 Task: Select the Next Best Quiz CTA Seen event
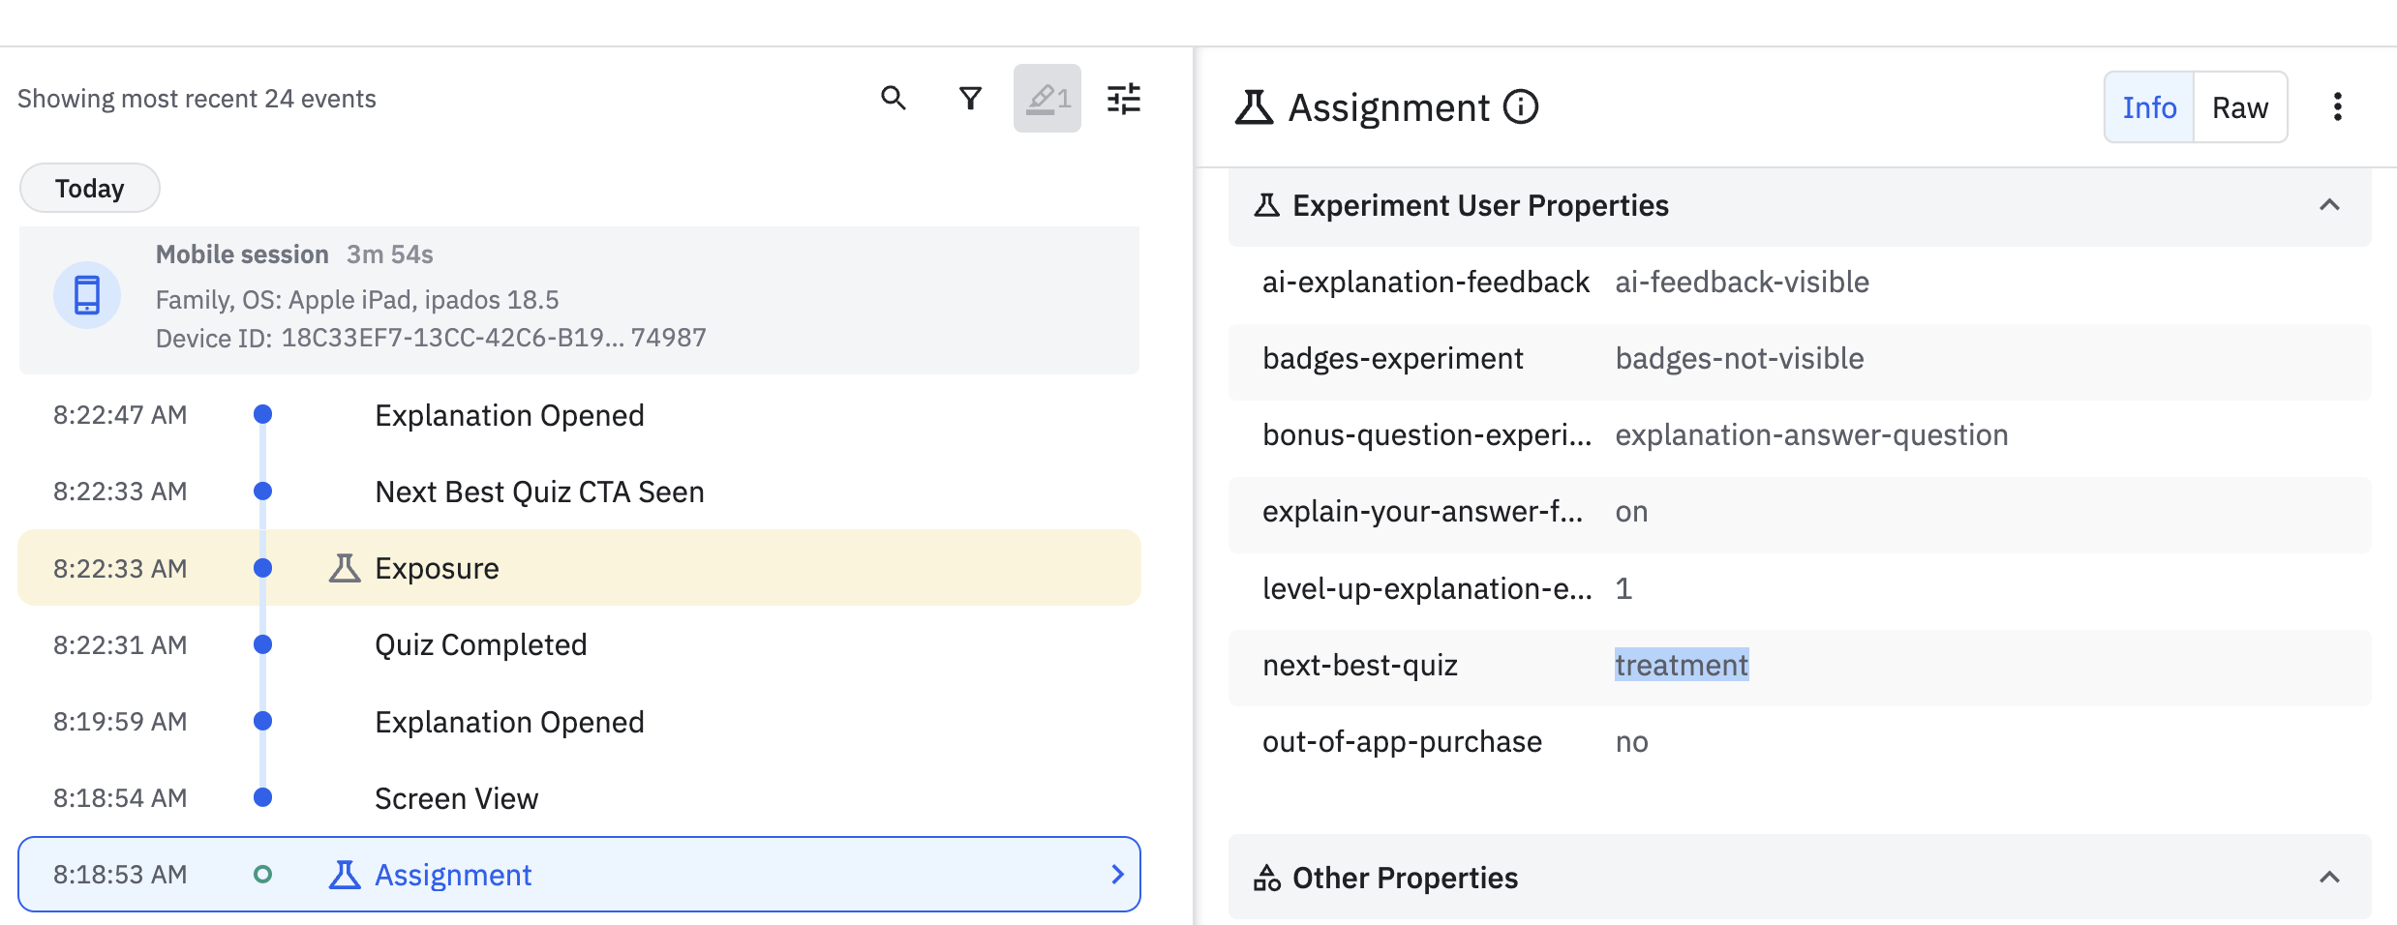pyautogui.click(x=539, y=492)
